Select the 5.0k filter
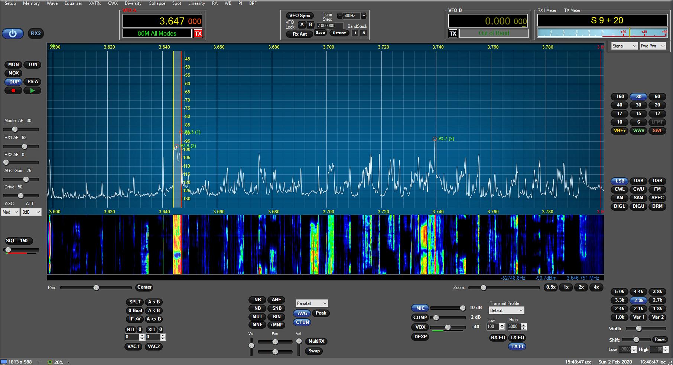This screenshot has height=365, width=673. tap(620, 292)
